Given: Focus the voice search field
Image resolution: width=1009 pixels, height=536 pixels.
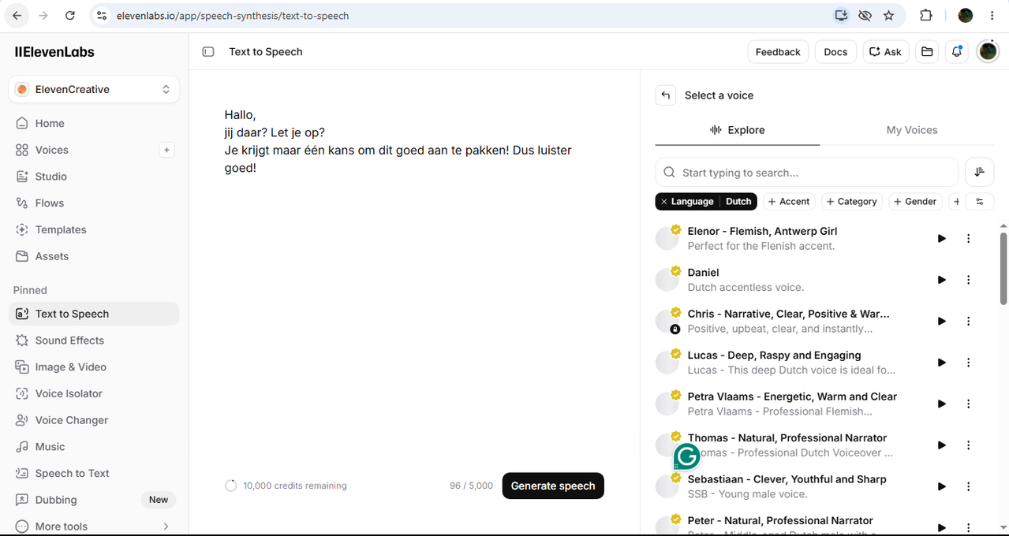Looking at the screenshot, I should (807, 172).
